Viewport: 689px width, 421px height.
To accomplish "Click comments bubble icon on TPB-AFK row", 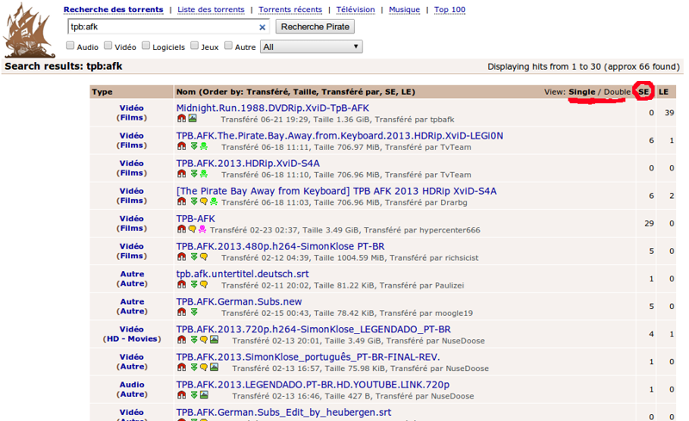I will (192, 230).
